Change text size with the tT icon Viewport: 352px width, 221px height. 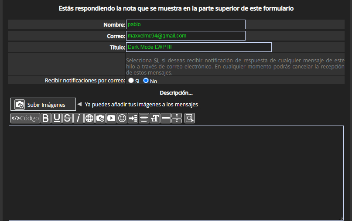pos(155,118)
